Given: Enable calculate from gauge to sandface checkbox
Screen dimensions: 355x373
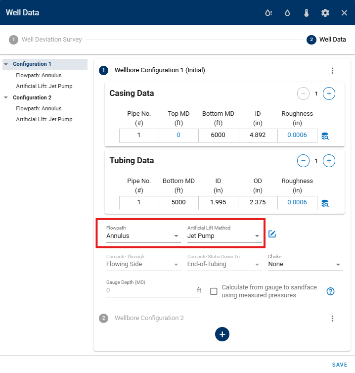Looking at the screenshot, I should pos(214,291).
